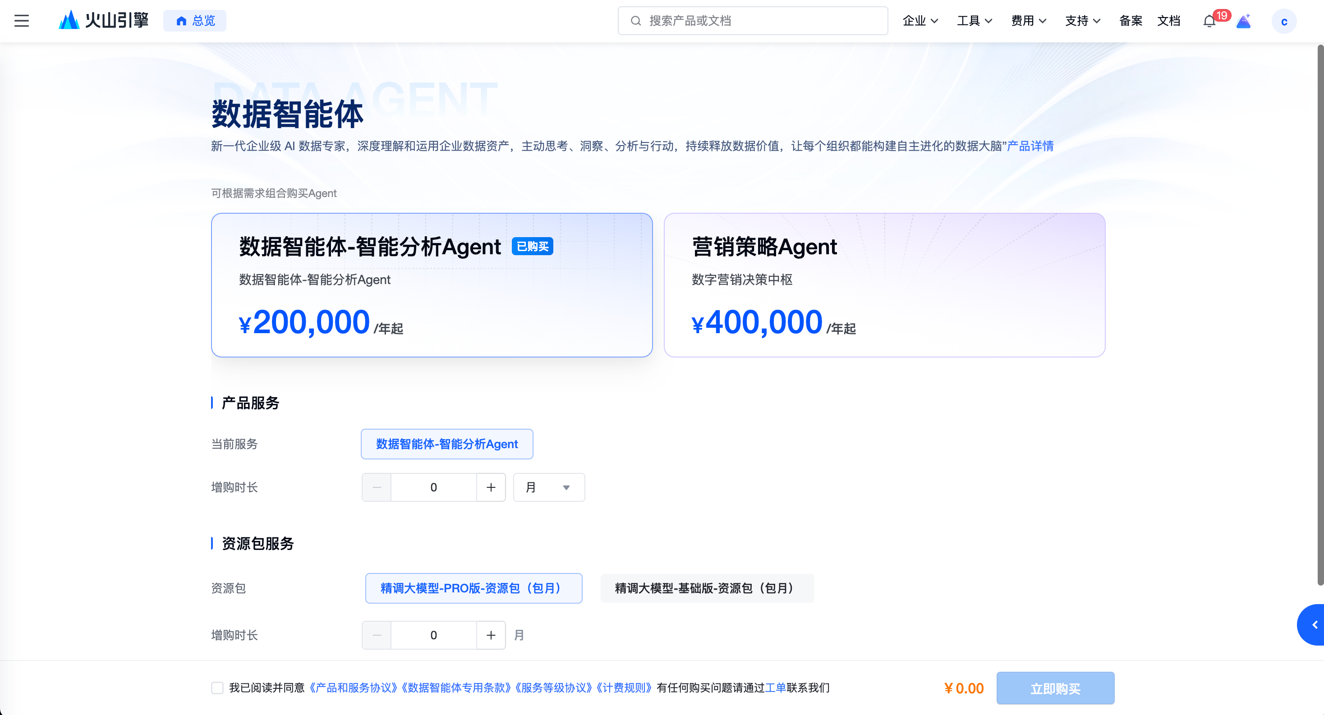Open the 月 duration unit dropdown
Image resolution: width=1324 pixels, height=715 pixels.
click(549, 487)
